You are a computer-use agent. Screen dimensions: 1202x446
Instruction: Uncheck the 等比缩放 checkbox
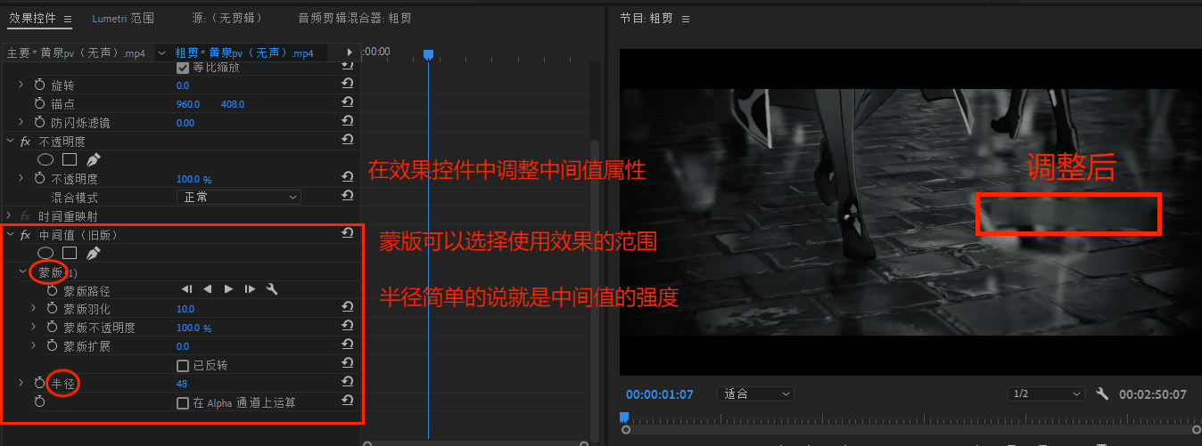(183, 68)
